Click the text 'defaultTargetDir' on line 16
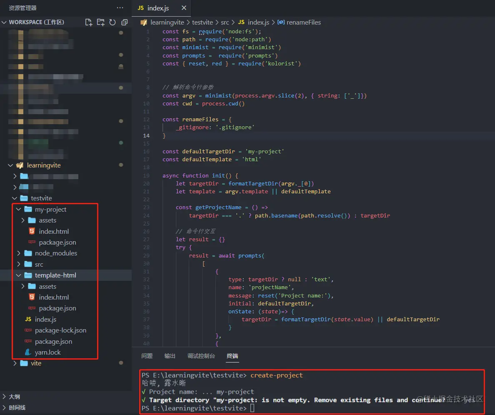This screenshot has height=415, width=495. 208,152
